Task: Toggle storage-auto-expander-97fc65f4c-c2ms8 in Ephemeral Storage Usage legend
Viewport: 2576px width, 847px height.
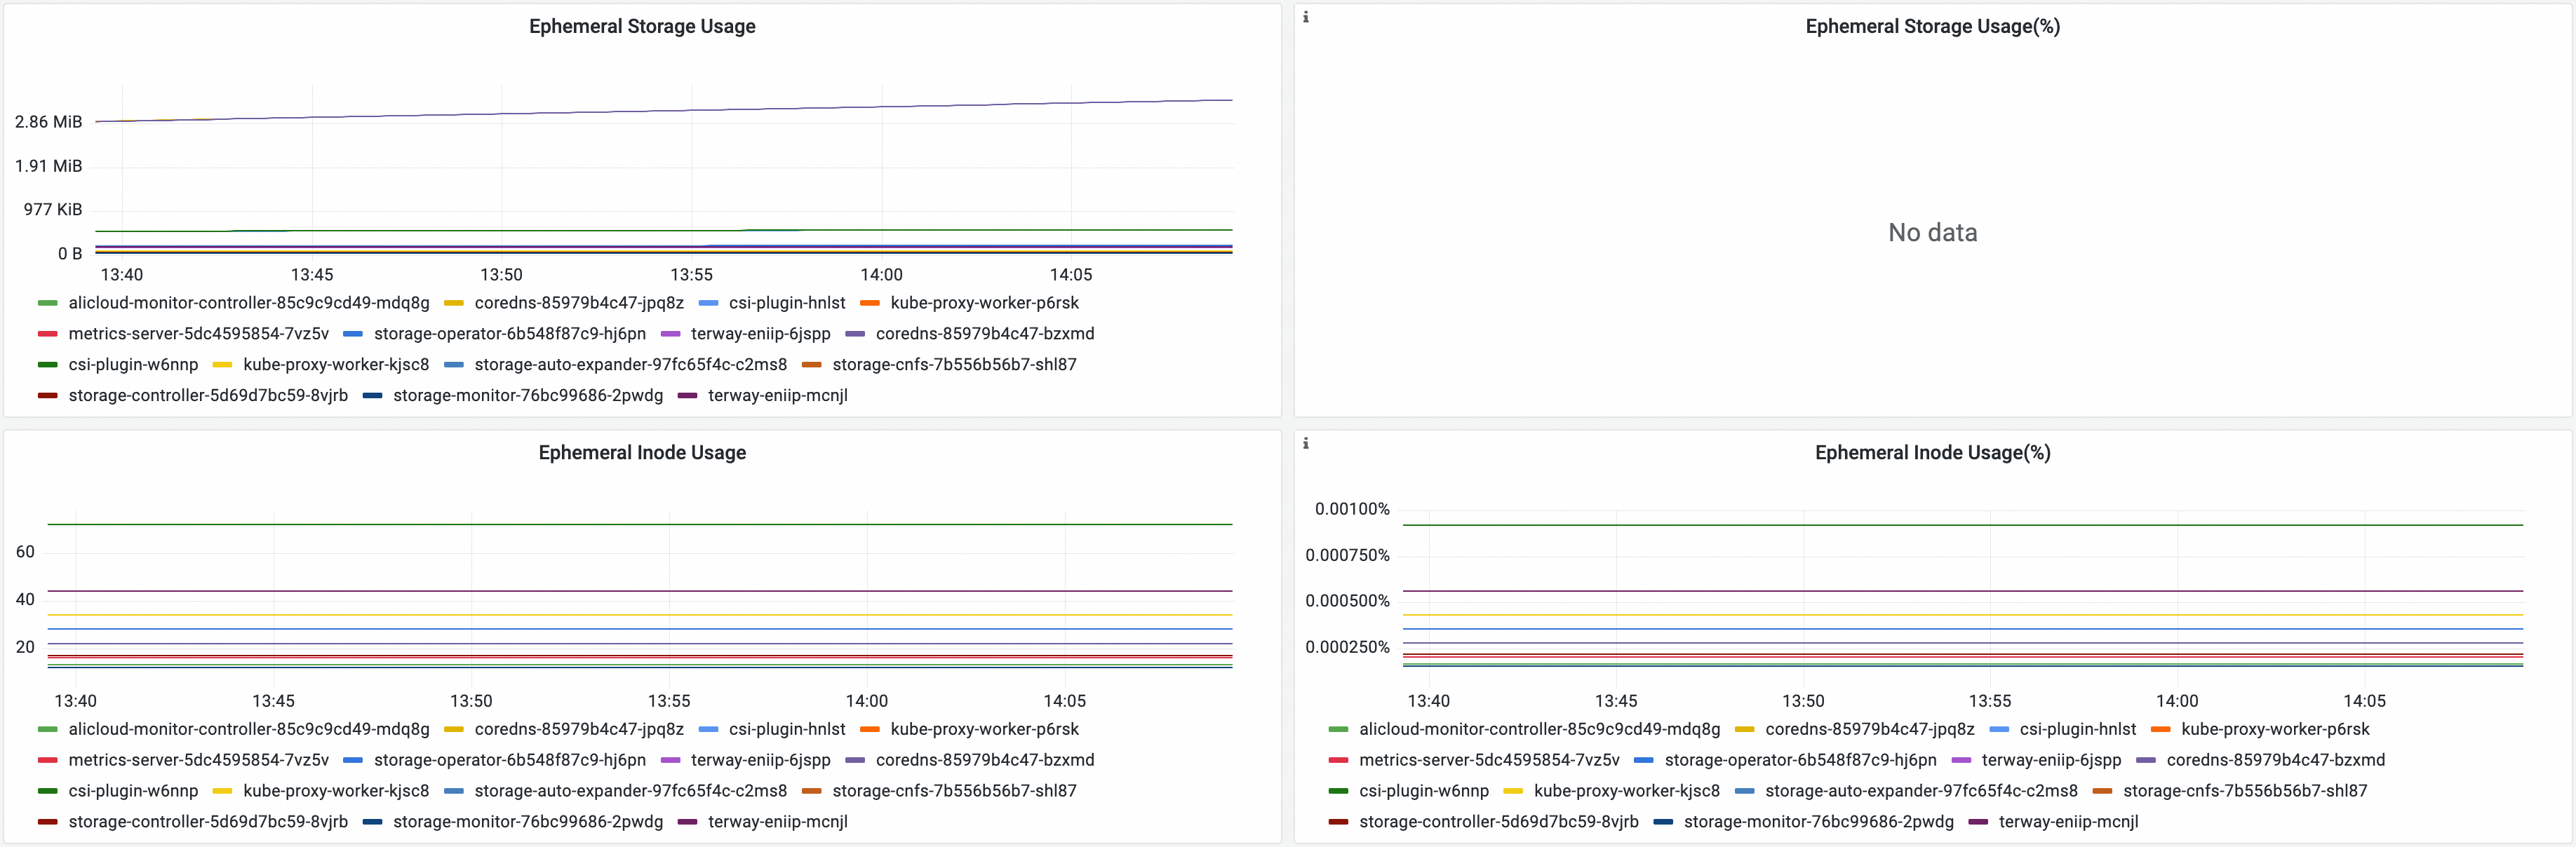Action: pyautogui.click(x=631, y=365)
